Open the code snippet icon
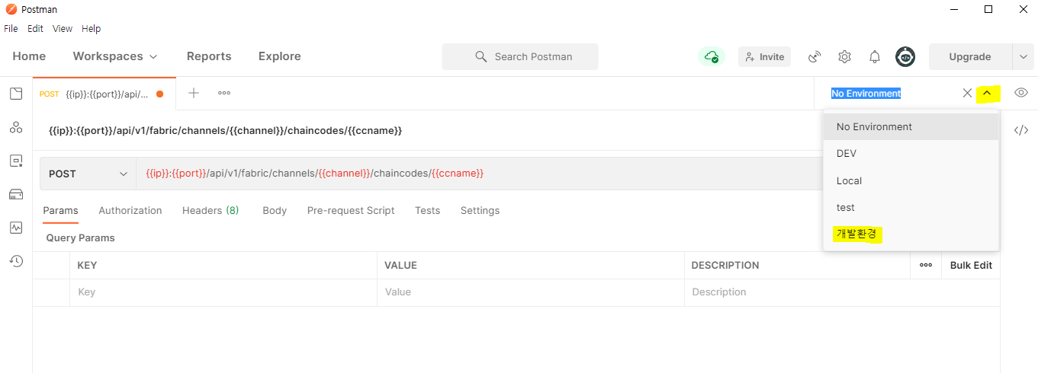This screenshot has height=373, width=1038. tap(1021, 130)
